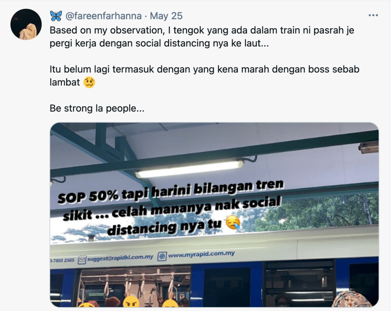Open the @fareenfarhanna handle link
This screenshot has height=311, width=391.
(104, 16)
